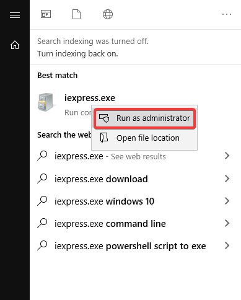Click the iexpress.exe file cabinet icon

45,102
